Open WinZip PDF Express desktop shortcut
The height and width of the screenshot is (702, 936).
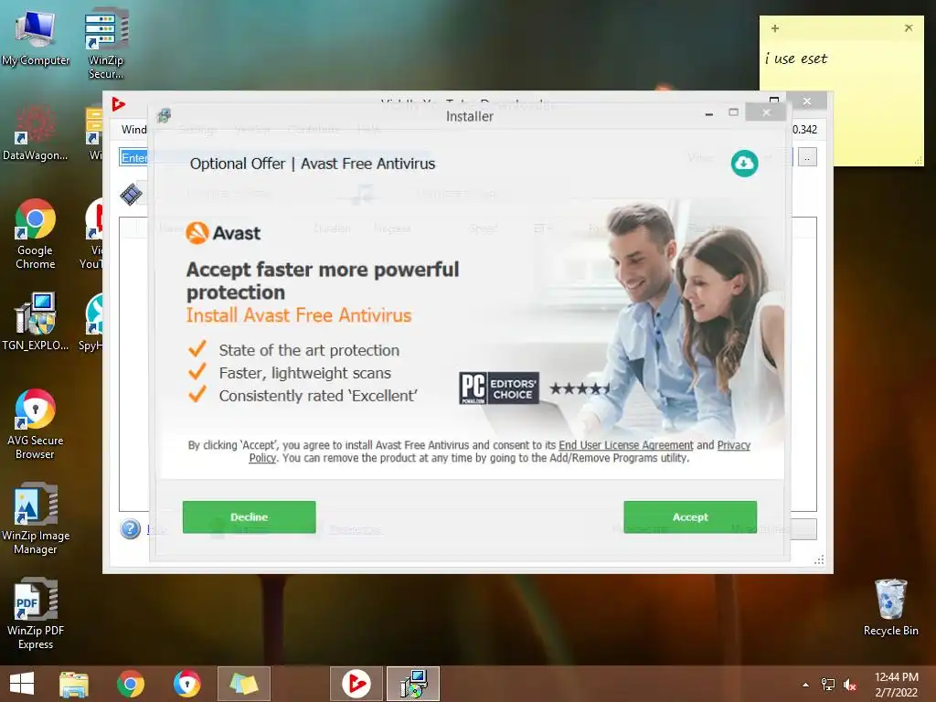point(36,613)
